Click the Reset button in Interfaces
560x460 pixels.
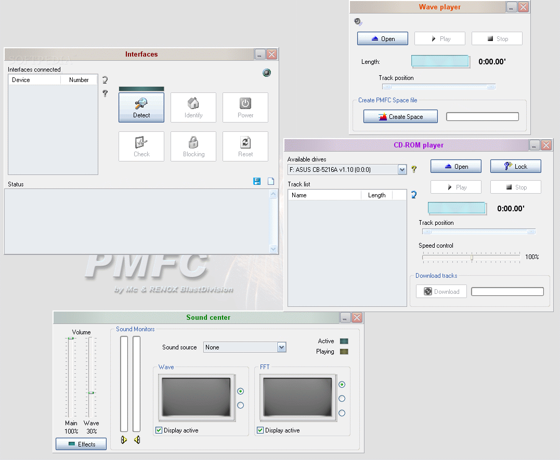coord(245,146)
